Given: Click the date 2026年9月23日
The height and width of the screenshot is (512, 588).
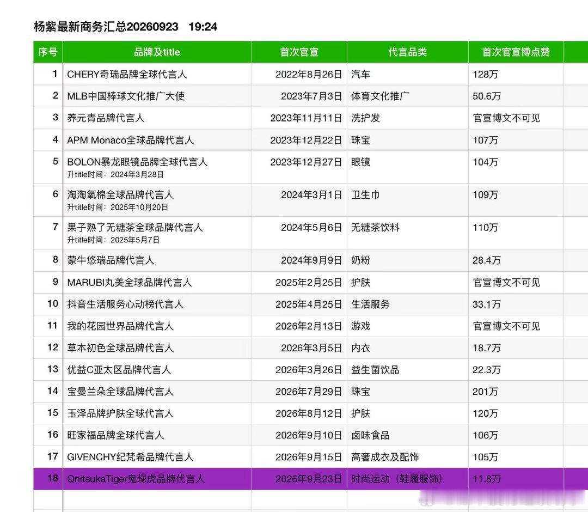Looking at the screenshot, I should (x=309, y=479).
